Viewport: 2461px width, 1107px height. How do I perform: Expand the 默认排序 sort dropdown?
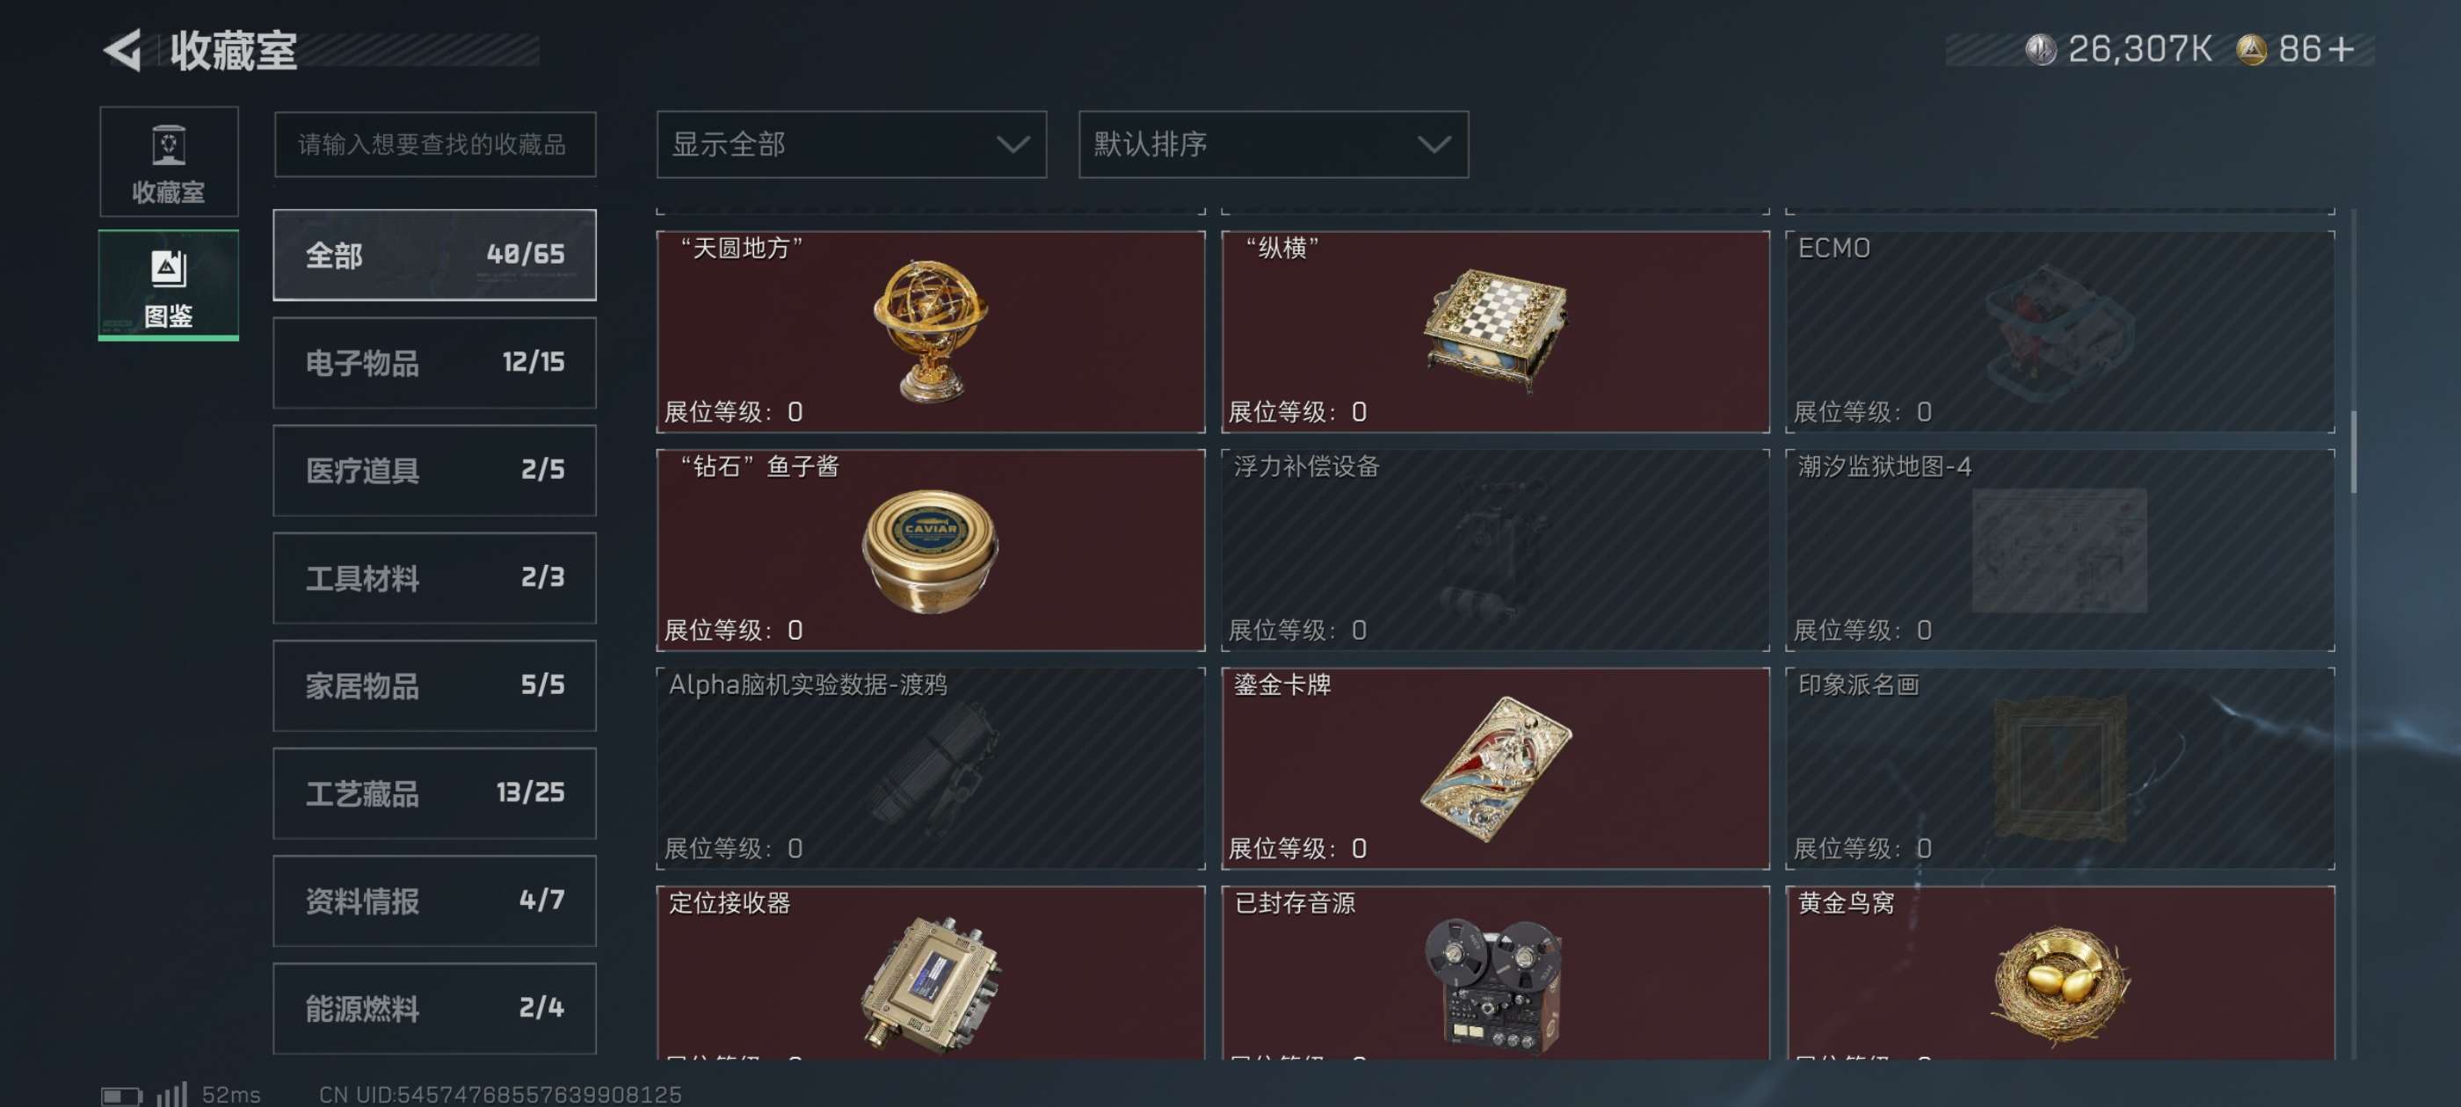1274,144
